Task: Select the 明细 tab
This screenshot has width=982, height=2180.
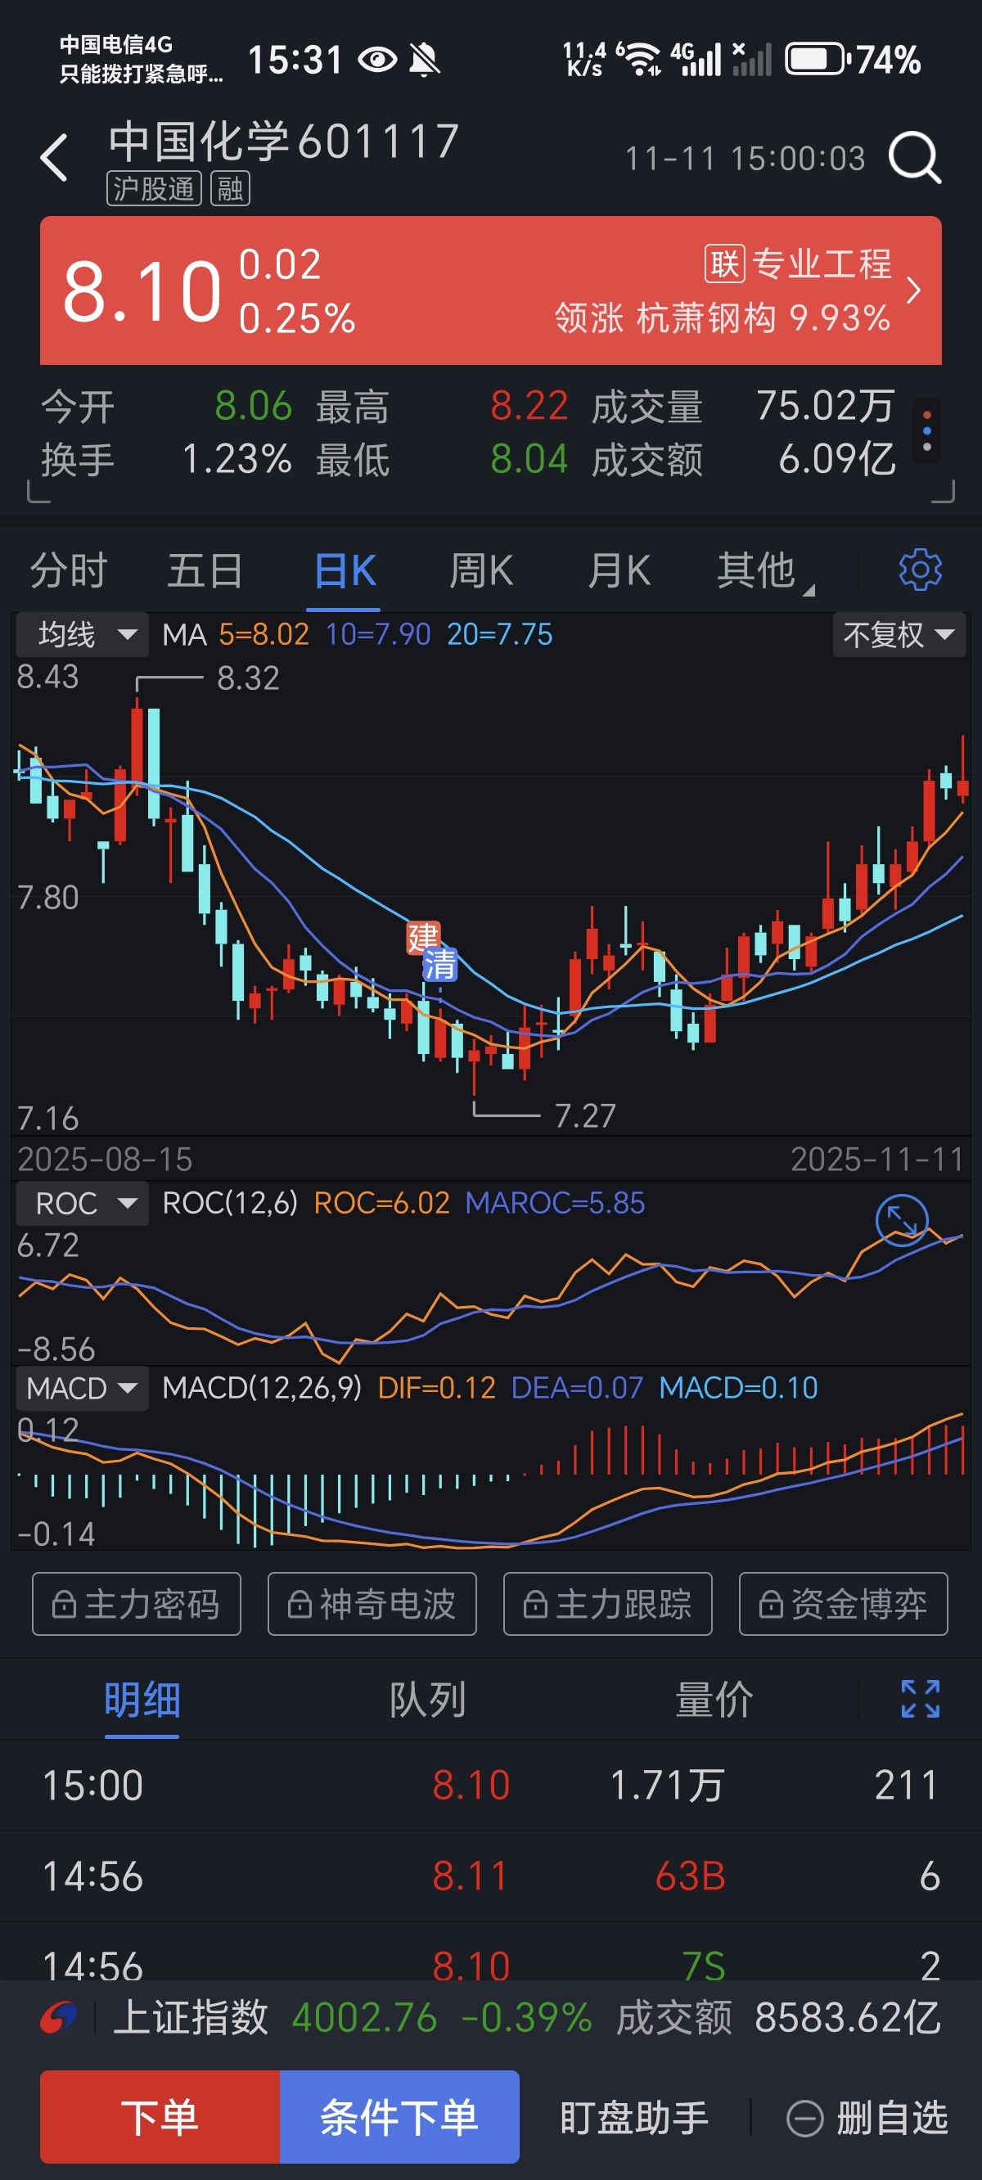Action: point(142,1700)
